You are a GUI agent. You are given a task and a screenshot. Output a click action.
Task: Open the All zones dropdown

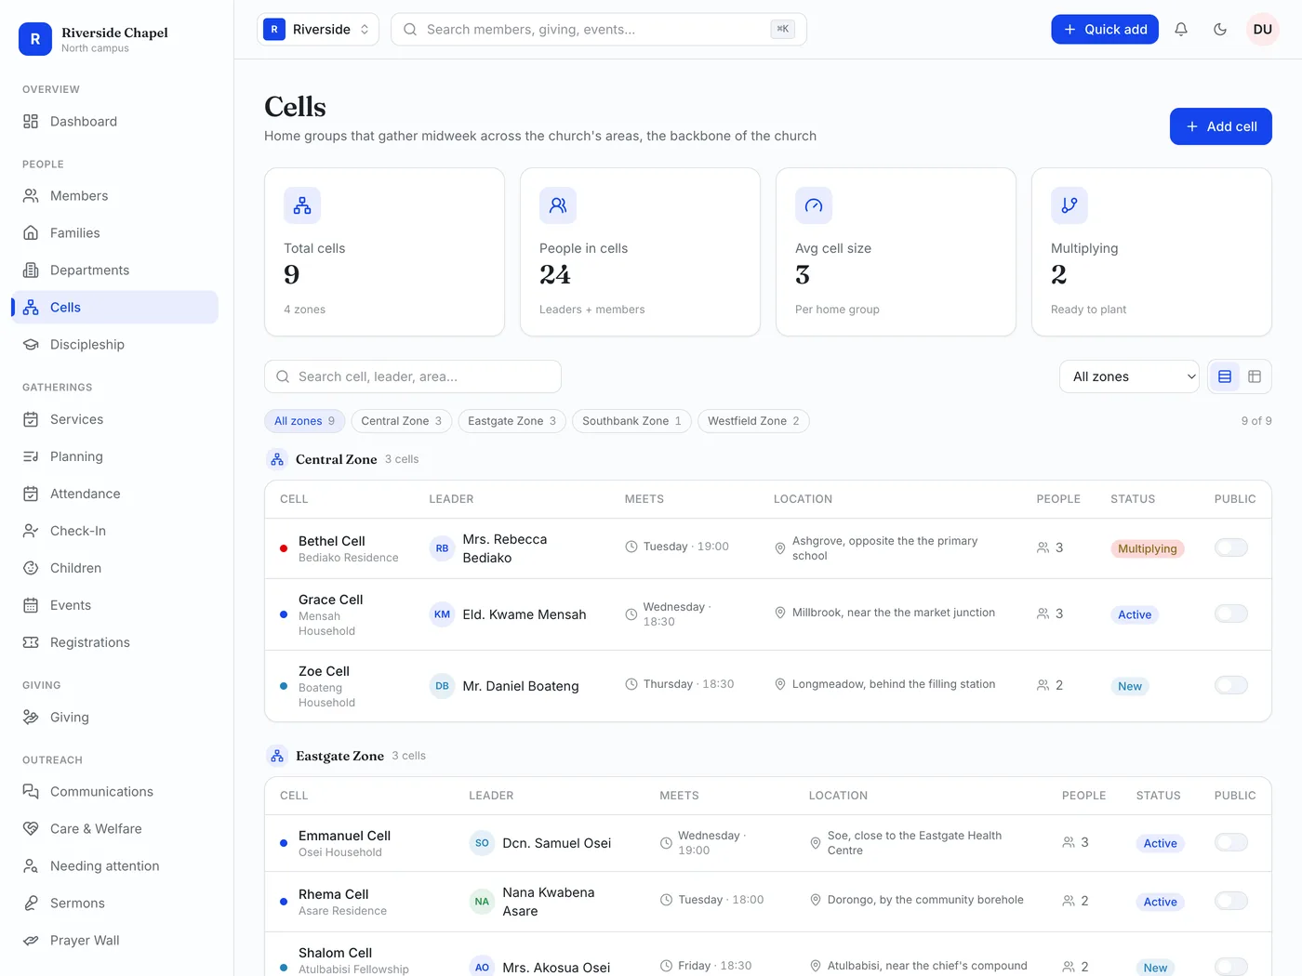point(1129,376)
